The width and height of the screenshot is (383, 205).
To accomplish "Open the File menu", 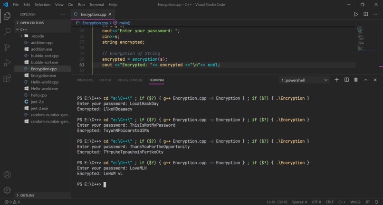I will point(16,5).
